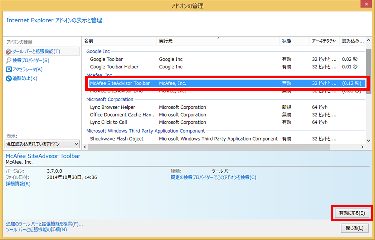The width and height of the screenshot is (375, 240).
Task: Click the アクセラレータ icon
Action: (9, 69)
